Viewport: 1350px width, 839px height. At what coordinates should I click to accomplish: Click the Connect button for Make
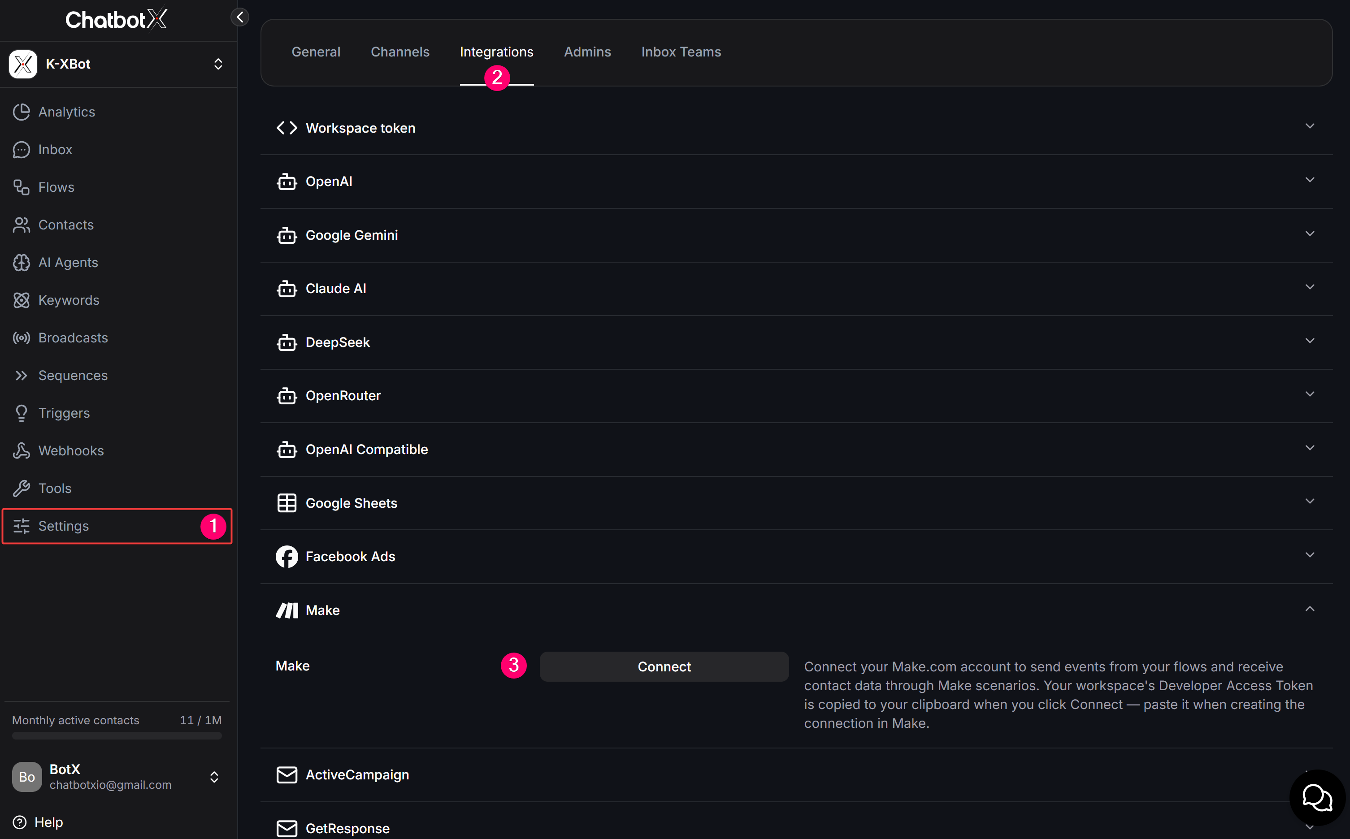pos(664,666)
